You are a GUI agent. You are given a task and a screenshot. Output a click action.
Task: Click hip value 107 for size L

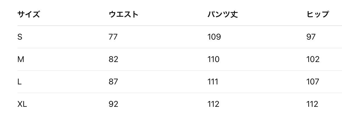point(313,82)
